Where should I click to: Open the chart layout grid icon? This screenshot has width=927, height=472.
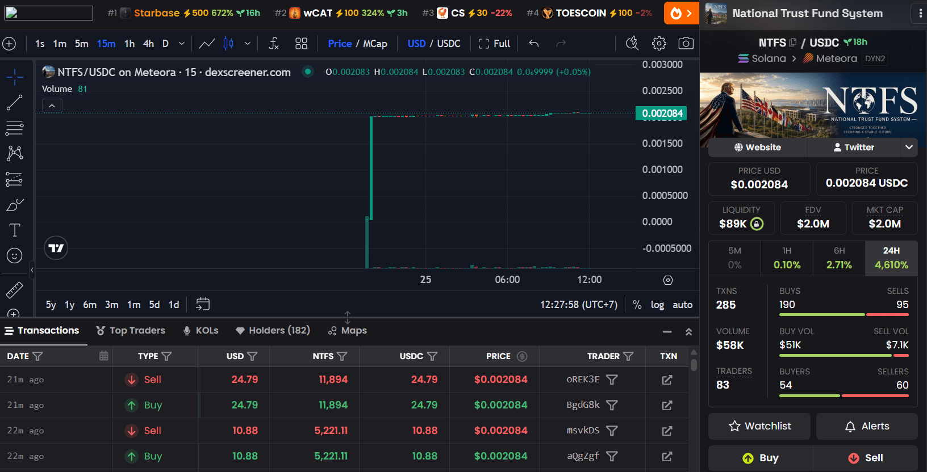302,44
